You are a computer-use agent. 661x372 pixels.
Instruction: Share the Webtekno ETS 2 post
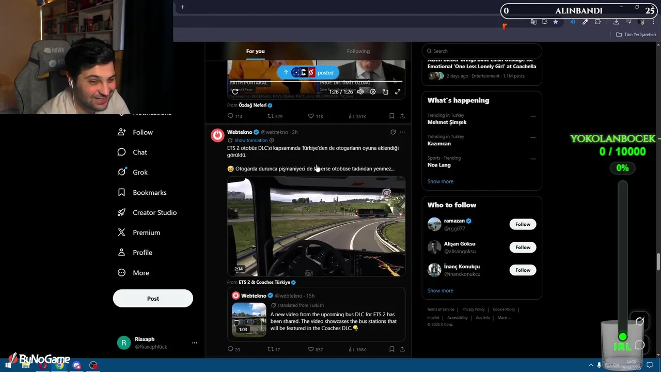pos(402,349)
